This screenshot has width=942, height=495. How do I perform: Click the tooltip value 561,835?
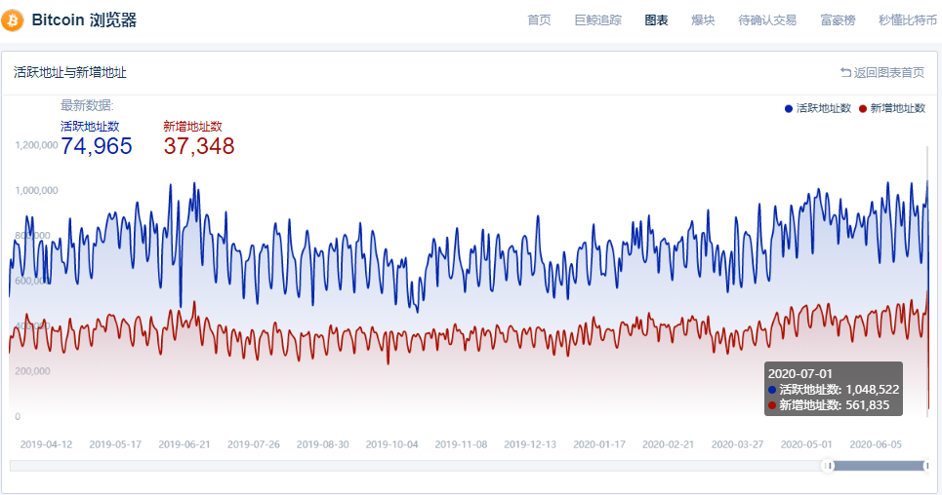pyautogui.click(x=868, y=405)
